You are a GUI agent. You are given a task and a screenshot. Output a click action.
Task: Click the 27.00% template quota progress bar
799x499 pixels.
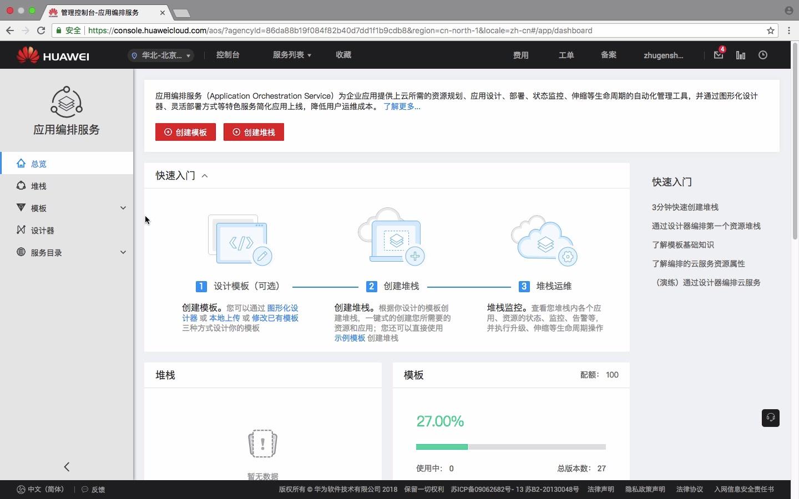(511, 447)
